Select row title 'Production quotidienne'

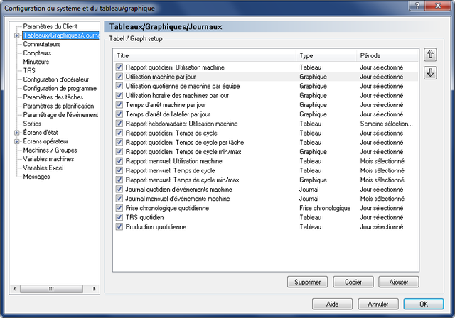156,226
